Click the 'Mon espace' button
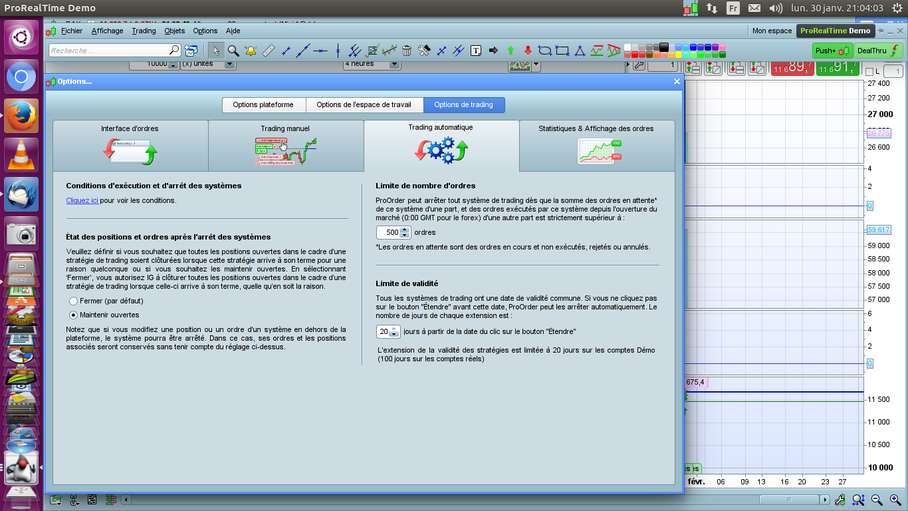The width and height of the screenshot is (908, 511). [x=772, y=31]
